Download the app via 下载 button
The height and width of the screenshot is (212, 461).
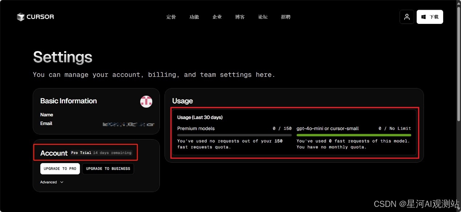[430, 17]
